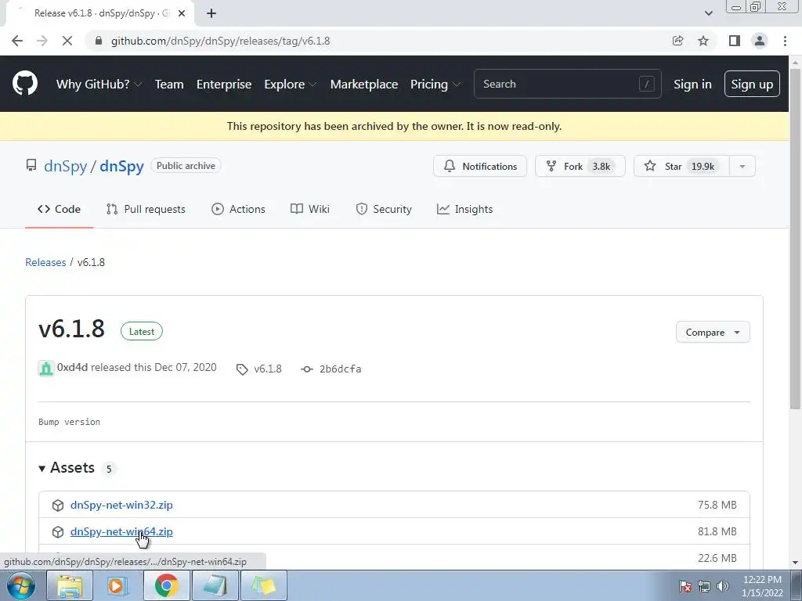Image resolution: width=802 pixels, height=601 pixels.
Task: Star the dnSpy repository
Action: (681, 166)
